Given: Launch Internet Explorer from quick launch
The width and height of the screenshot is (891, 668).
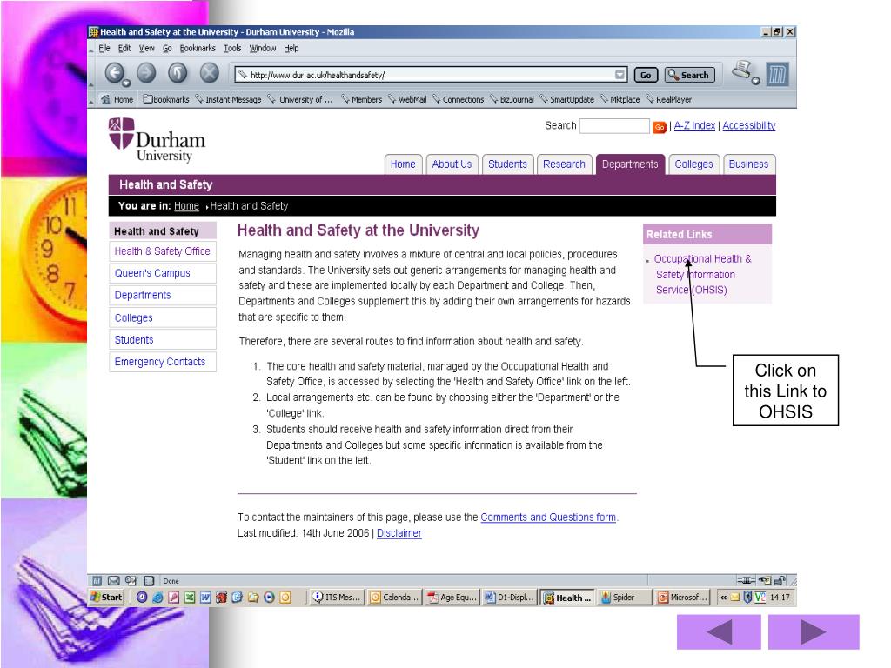Looking at the screenshot, I should [158, 597].
